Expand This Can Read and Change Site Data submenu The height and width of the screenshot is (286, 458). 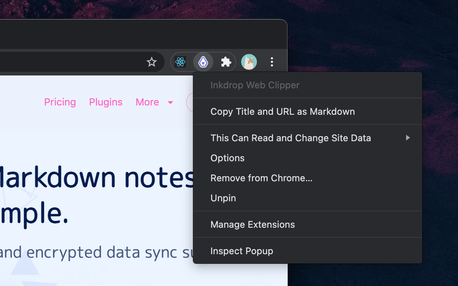pyautogui.click(x=308, y=138)
